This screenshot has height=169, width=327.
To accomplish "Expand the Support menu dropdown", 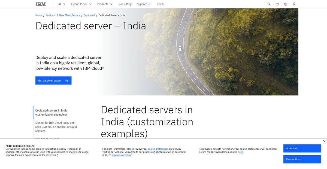I will click(144, 4).
